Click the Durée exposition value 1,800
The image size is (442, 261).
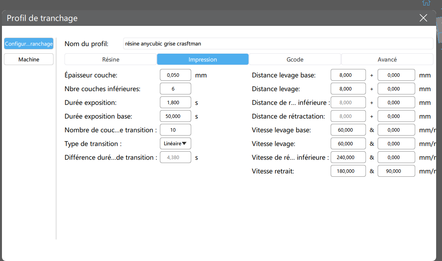[175, 103]
